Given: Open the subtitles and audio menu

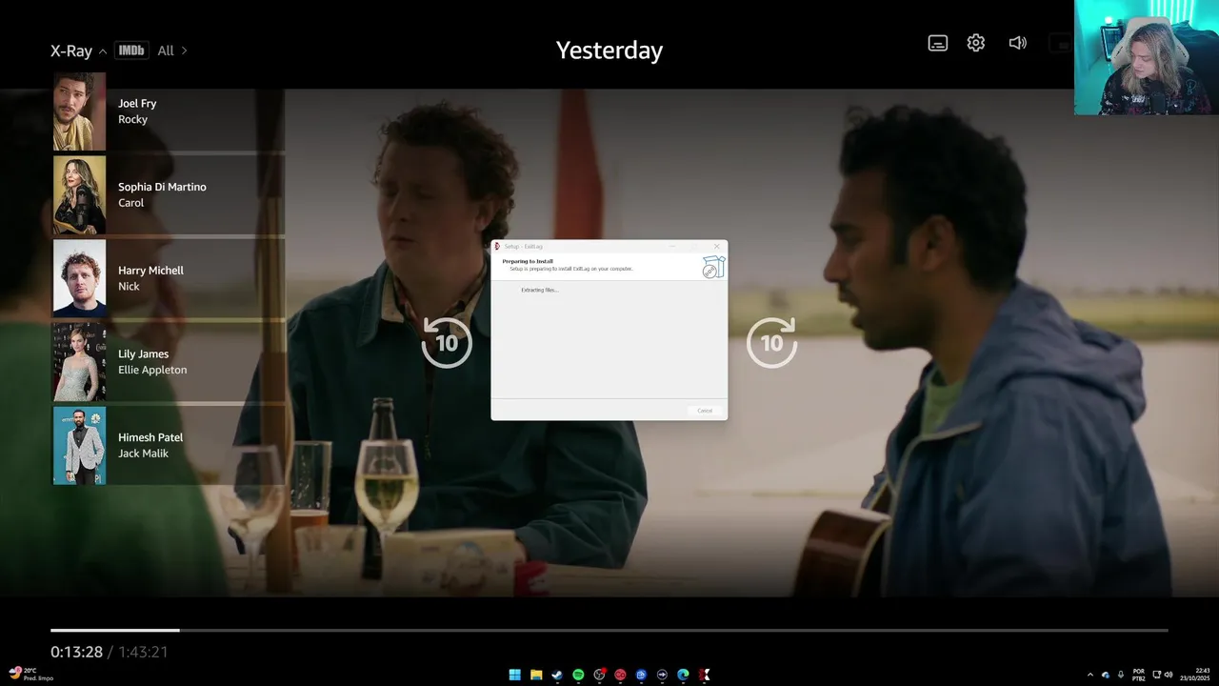Looking at the screenshot, I should (x=938, y=43).
